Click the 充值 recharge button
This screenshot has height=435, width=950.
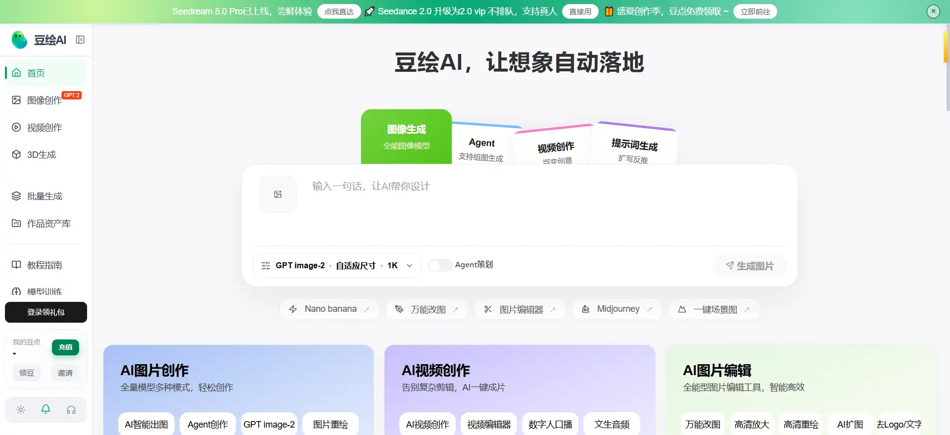click(65, 347)
